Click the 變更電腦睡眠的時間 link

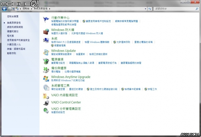point(131,63)
